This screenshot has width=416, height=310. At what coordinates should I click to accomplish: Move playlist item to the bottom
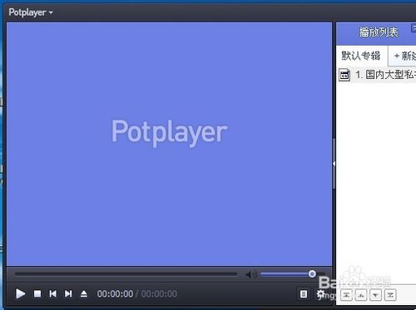pos(390,295)
